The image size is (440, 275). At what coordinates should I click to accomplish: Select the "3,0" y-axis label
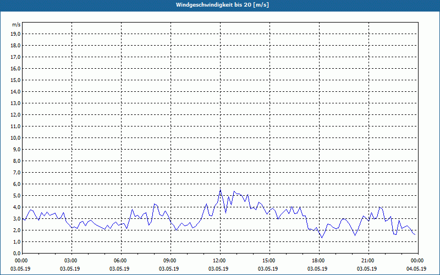point(17,218)
